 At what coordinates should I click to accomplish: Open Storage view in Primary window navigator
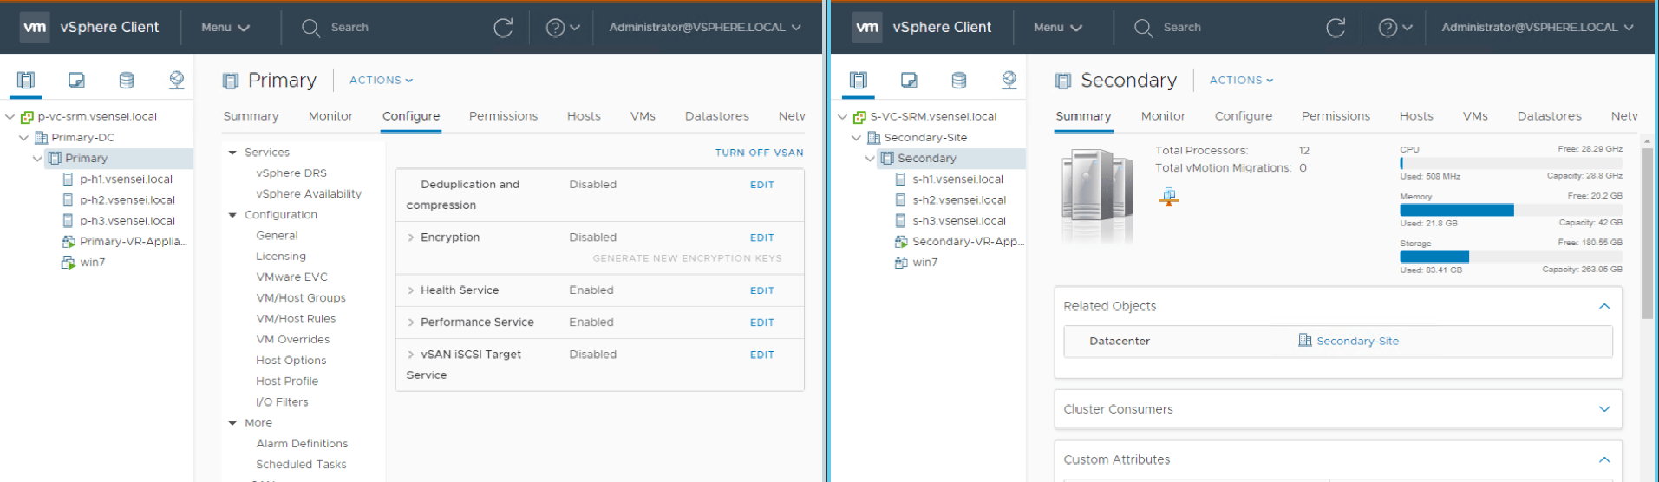point(127,80)
